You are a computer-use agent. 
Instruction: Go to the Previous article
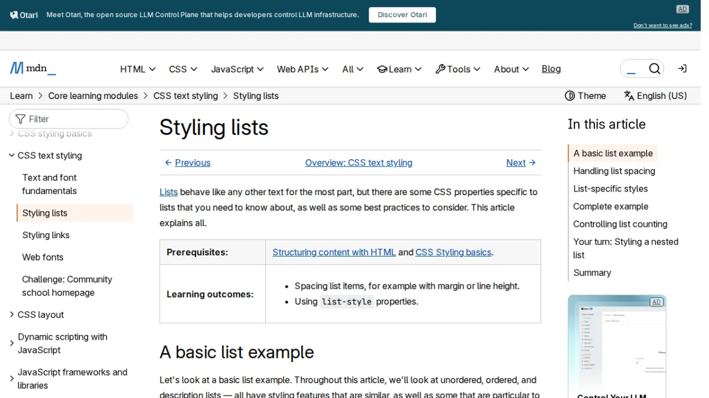coord(187,163)
